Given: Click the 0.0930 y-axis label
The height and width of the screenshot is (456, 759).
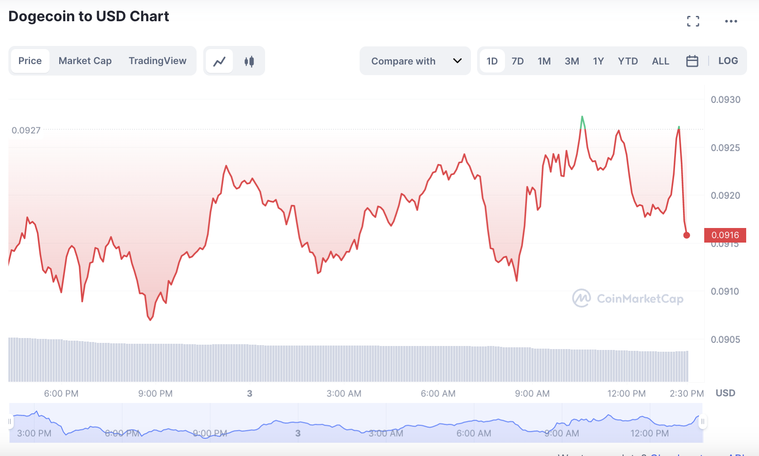Looking at the screenshot, I should point(725,100).
